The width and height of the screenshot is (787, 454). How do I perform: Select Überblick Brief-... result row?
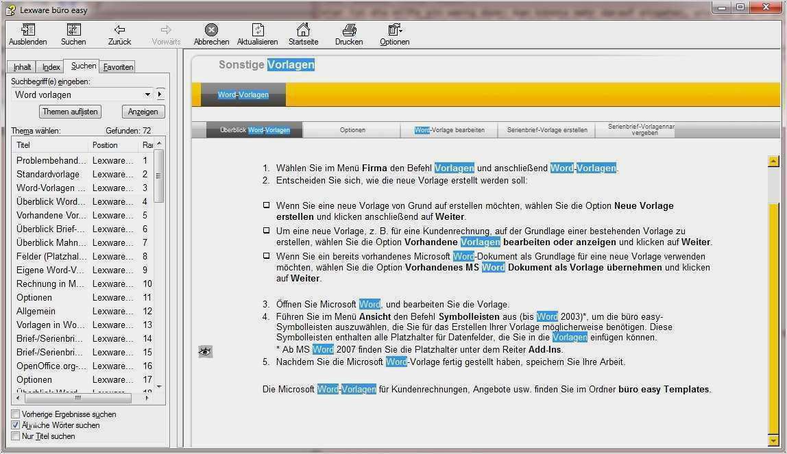tap(84, 229)
